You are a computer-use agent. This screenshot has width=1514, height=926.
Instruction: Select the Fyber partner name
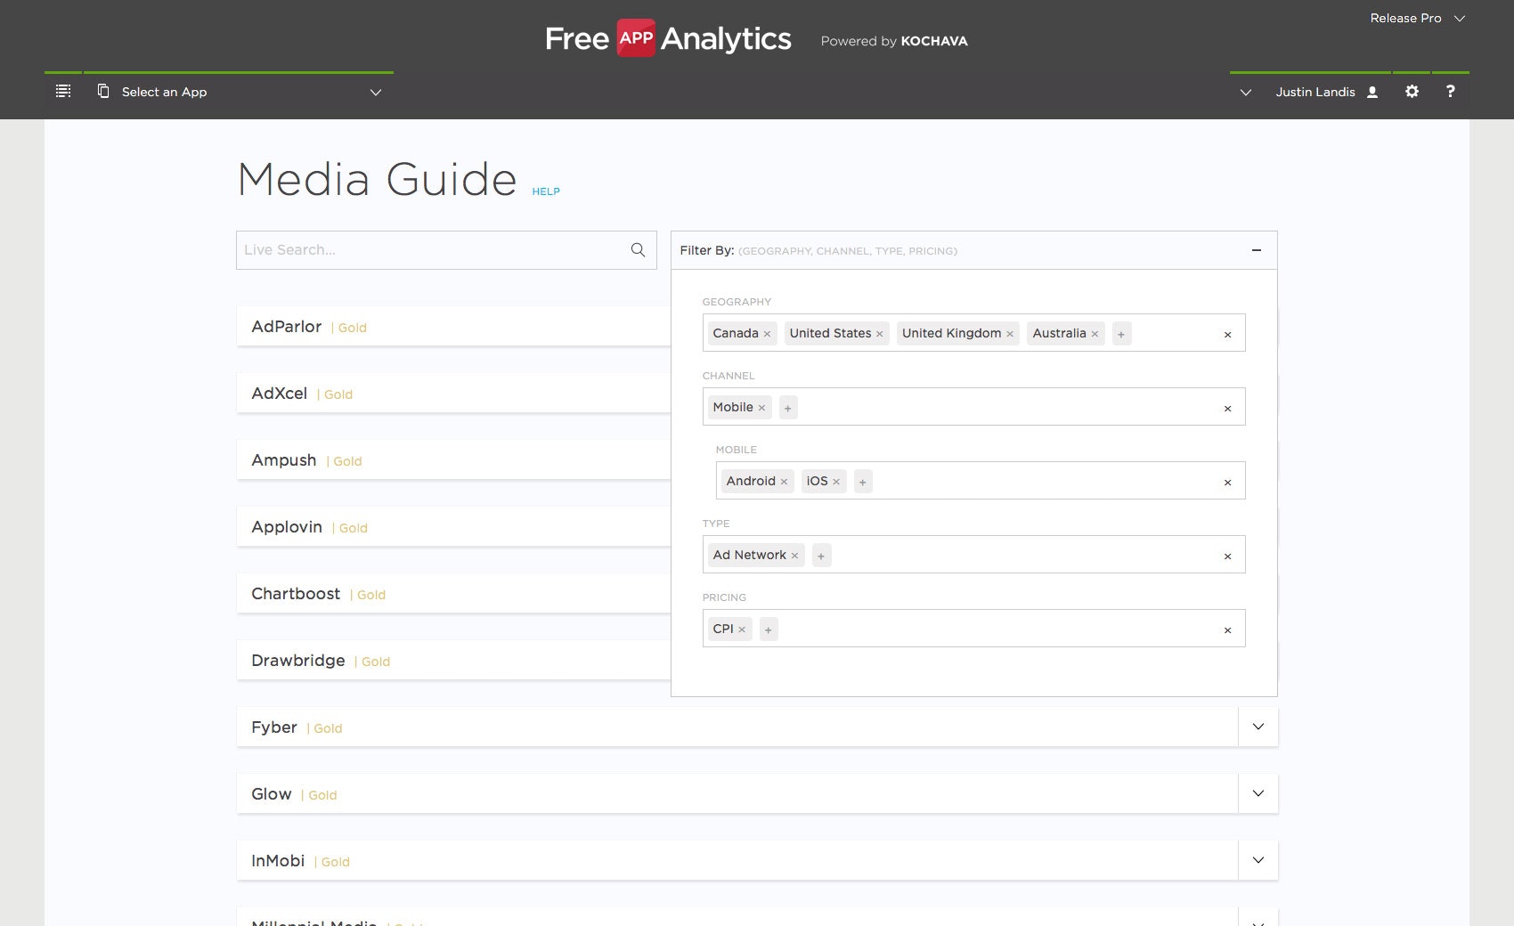click(274, 727)
